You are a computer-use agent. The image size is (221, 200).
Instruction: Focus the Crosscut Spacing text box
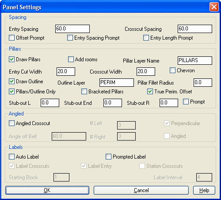point(195,29)
